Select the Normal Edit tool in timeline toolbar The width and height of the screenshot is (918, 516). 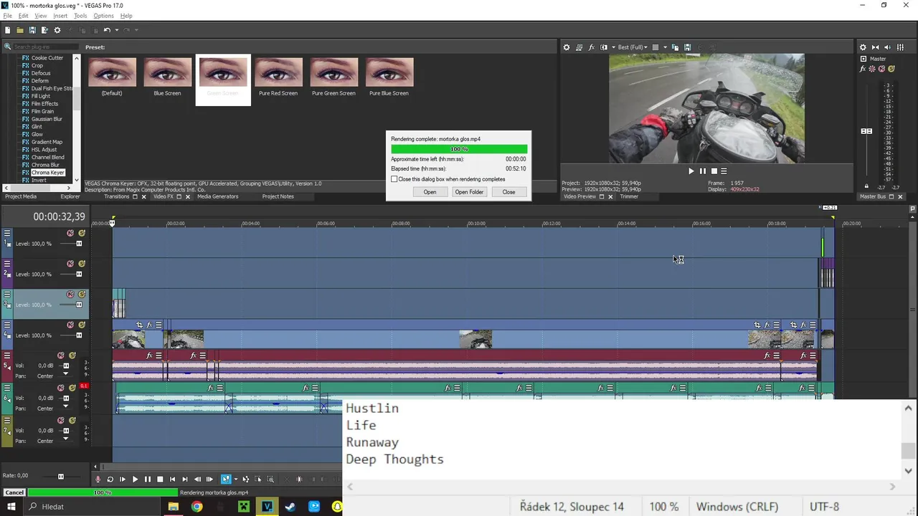(226, 479)
